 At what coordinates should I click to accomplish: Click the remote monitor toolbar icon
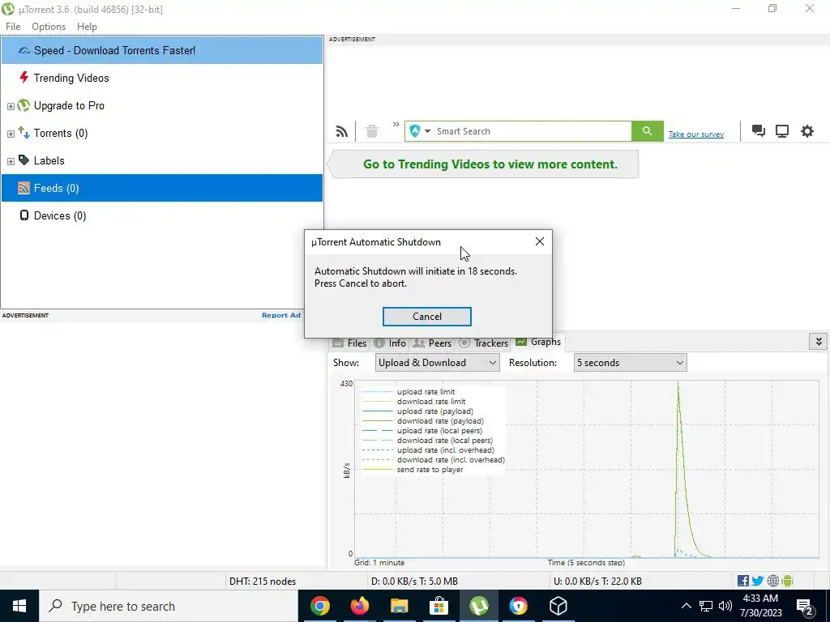[x=782, y=131]
